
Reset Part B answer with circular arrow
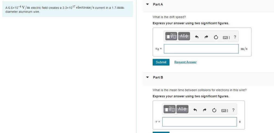tap(214, 110)
